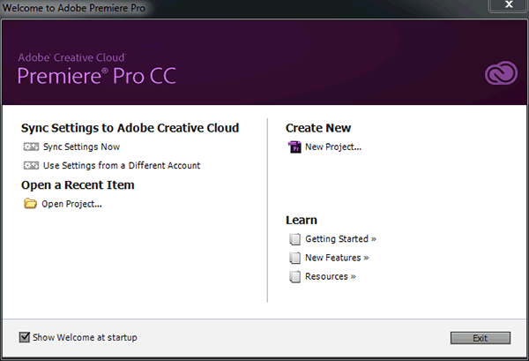Image resolution: width=529 pixels, height=361 pixels.
Task: View the New Features link
Action: pyautogui.click(x=337, y=258)
